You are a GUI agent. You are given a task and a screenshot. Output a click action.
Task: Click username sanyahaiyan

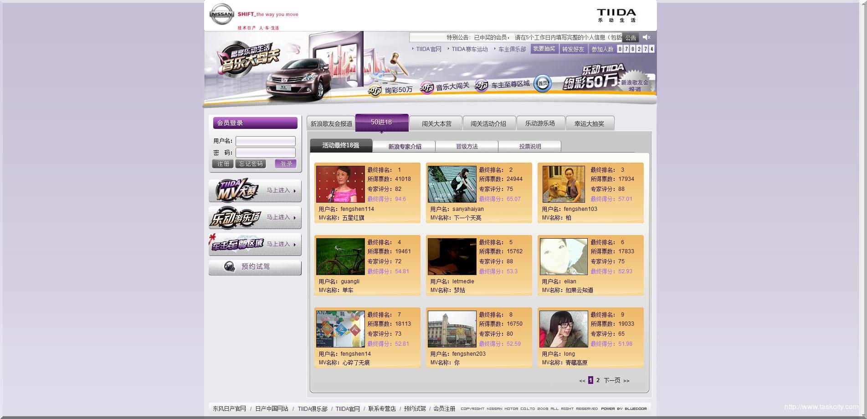[x=468, y=209]
